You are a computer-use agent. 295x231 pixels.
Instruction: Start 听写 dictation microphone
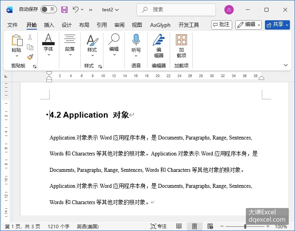tap(136, 40)
